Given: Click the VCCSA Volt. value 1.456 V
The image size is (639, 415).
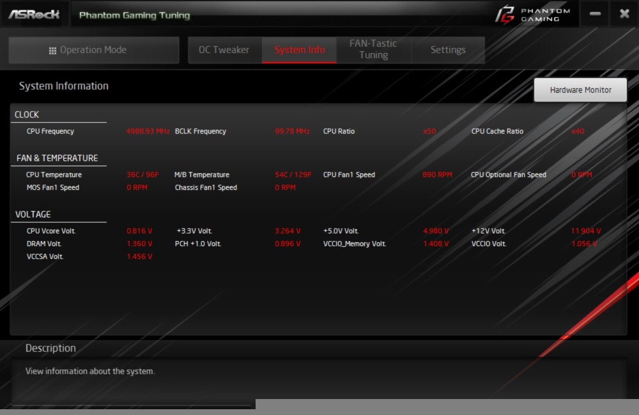Looking at the screenshot, I should [139, 256].
